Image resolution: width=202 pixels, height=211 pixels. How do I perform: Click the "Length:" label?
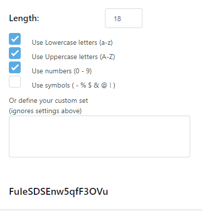(24, 18)
